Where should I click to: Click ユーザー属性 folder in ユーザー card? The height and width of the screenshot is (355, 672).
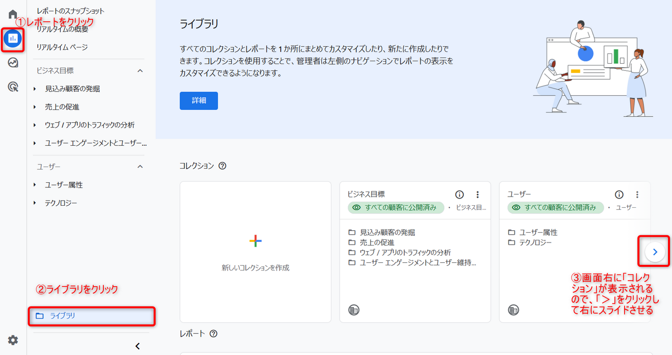pyautogui.click(x=538, y=232)
